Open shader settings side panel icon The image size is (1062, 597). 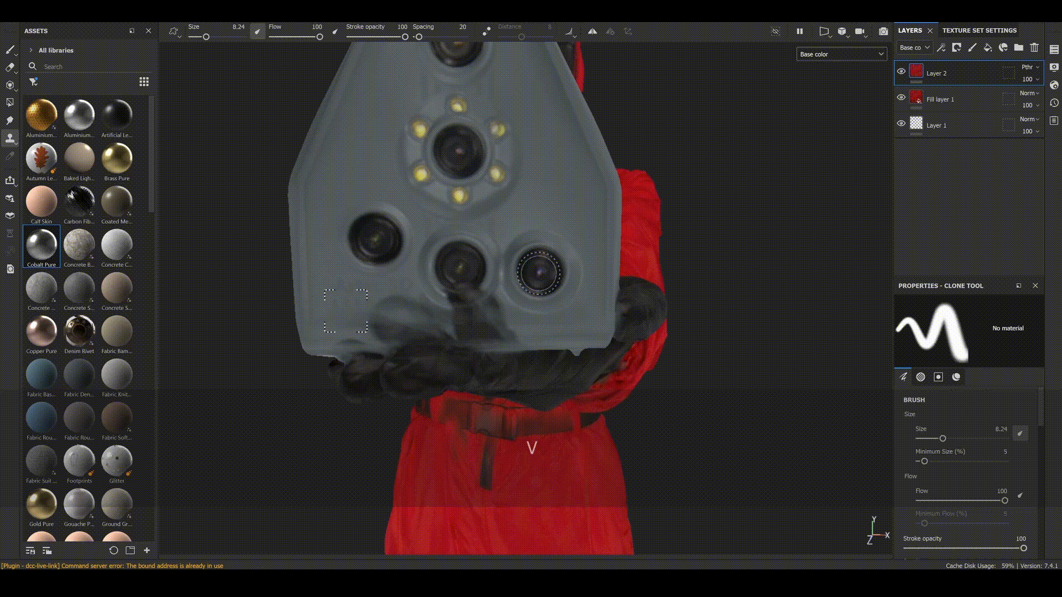(1054, 85)
